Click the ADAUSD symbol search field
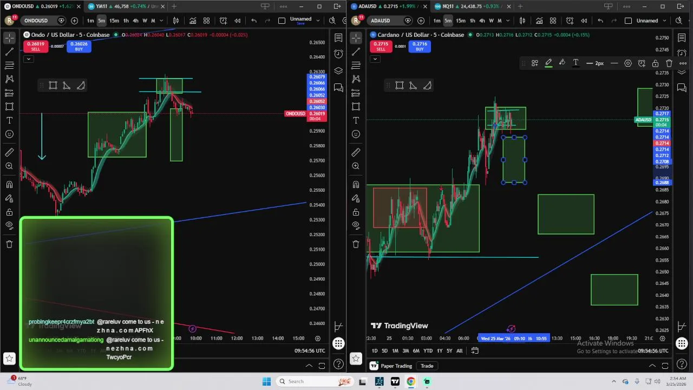Viewport: 693px width, 390px height. click(x=389, y=21)
